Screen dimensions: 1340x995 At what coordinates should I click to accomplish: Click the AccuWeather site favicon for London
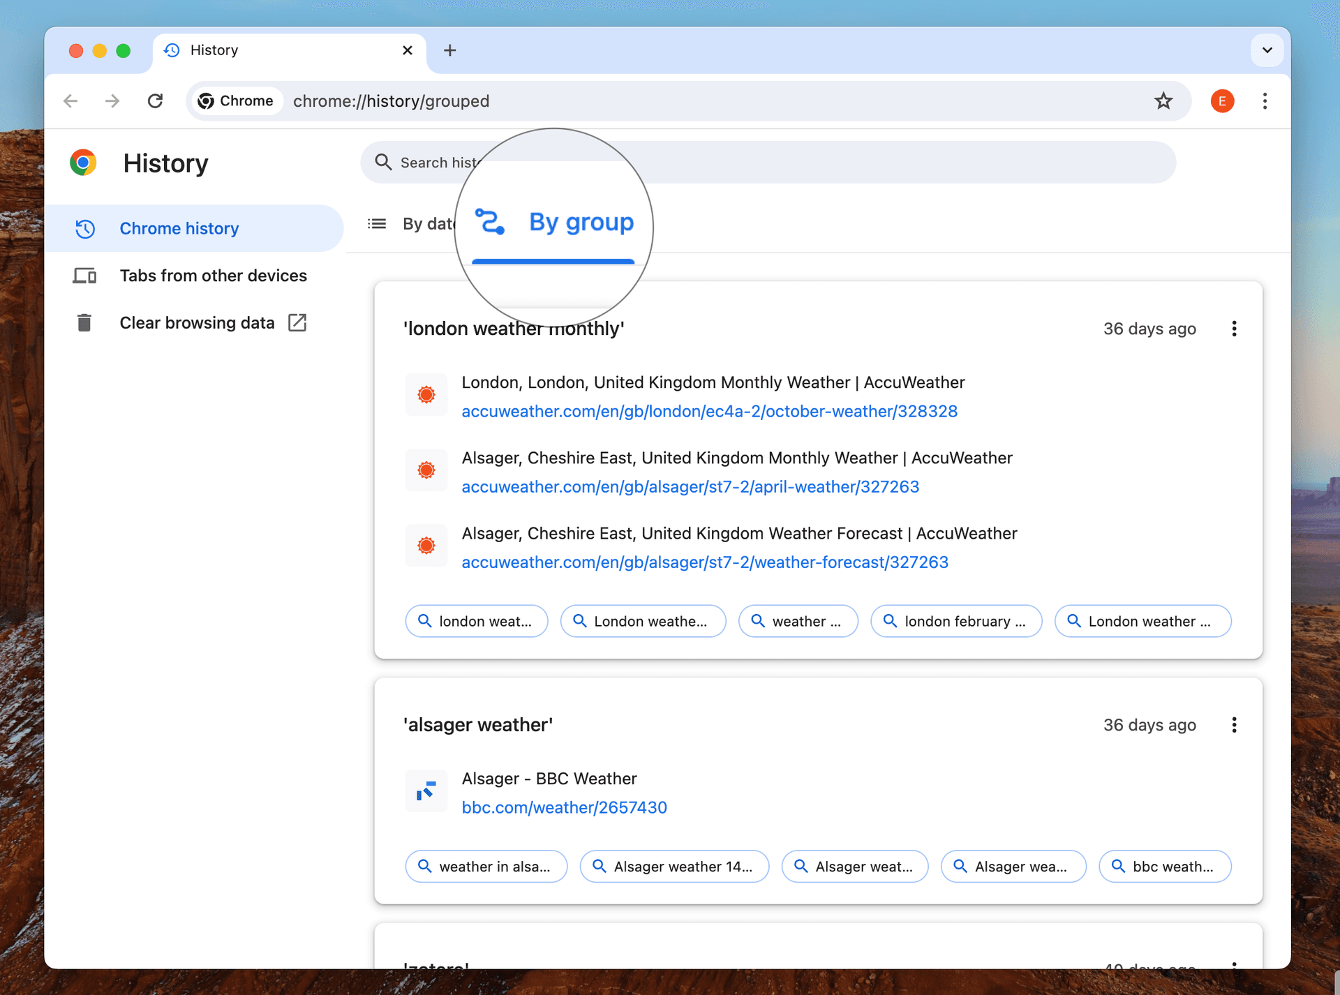pos(426,395)
